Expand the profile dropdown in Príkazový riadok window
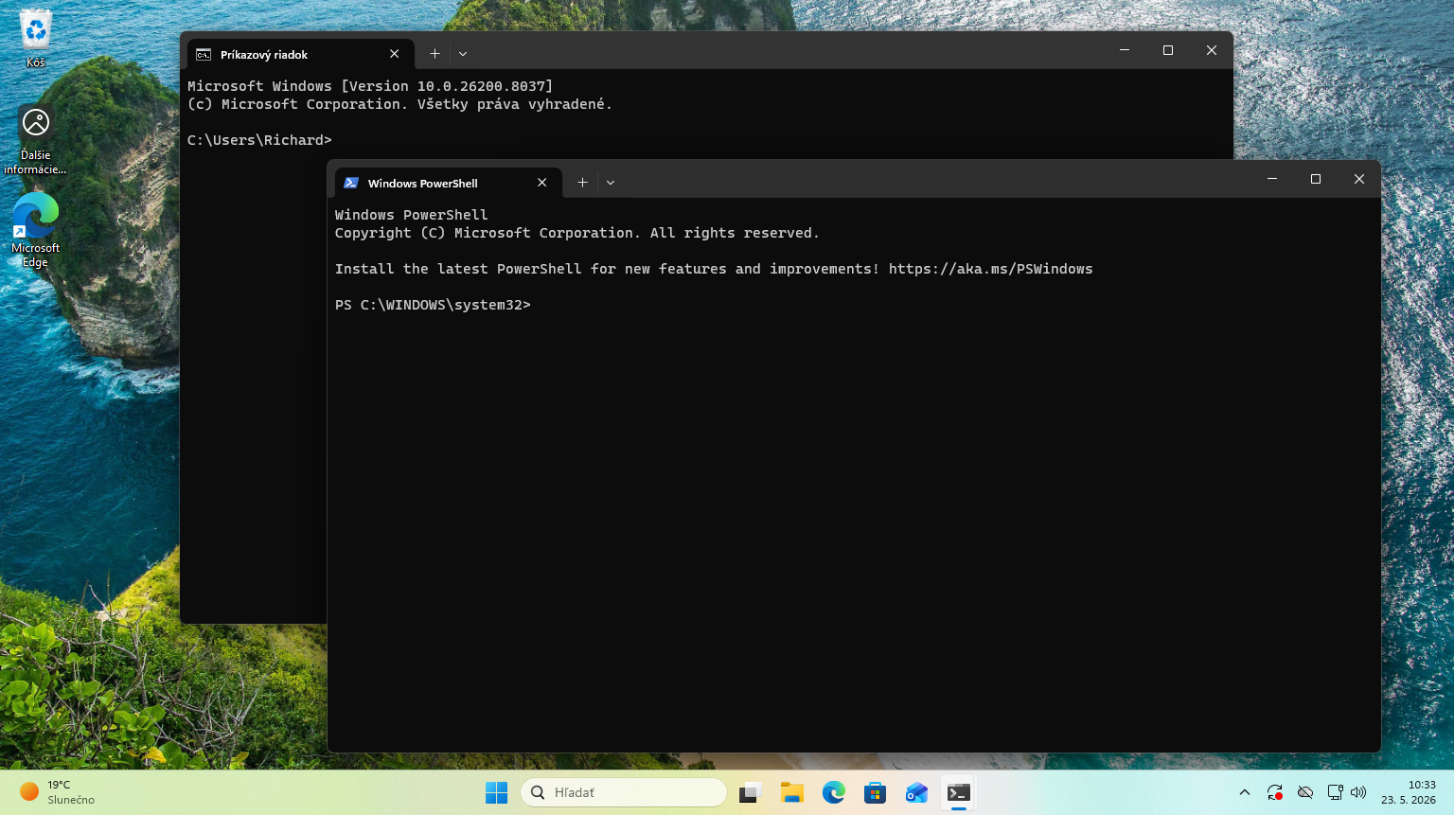Viewport: 1454px width, 815px height. click(463, 54)
